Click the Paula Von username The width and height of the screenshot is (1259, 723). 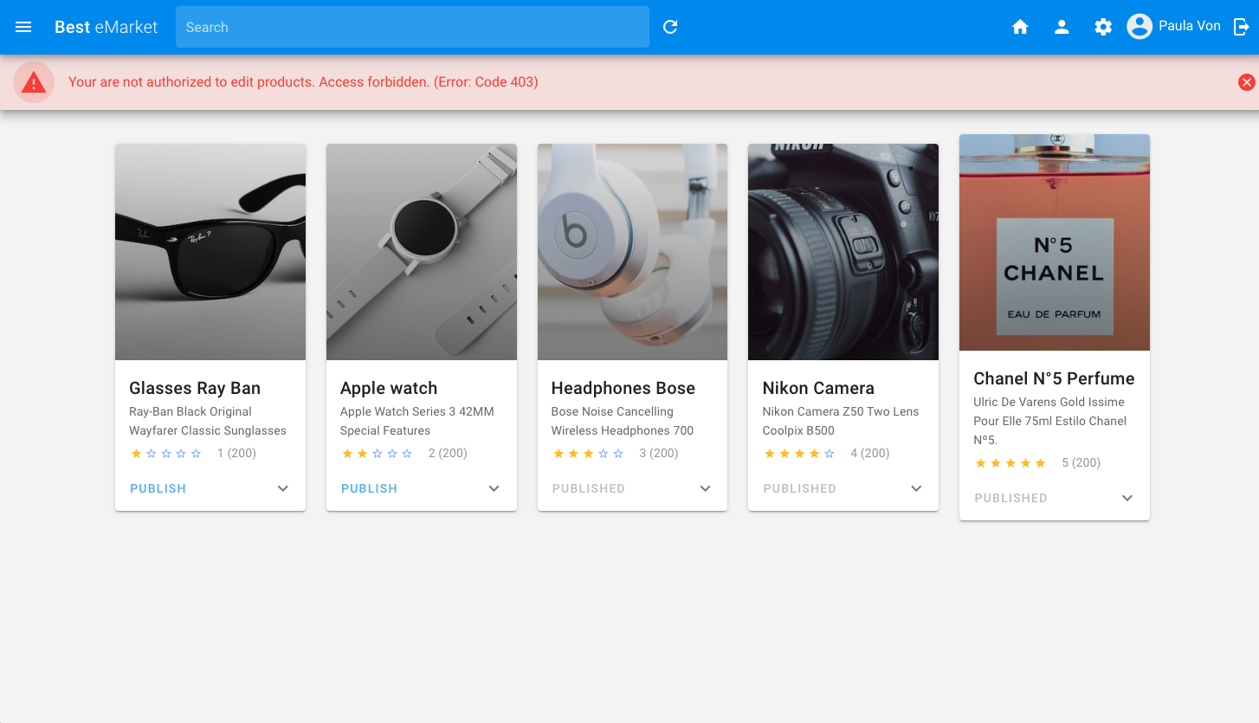(1190, 26)
